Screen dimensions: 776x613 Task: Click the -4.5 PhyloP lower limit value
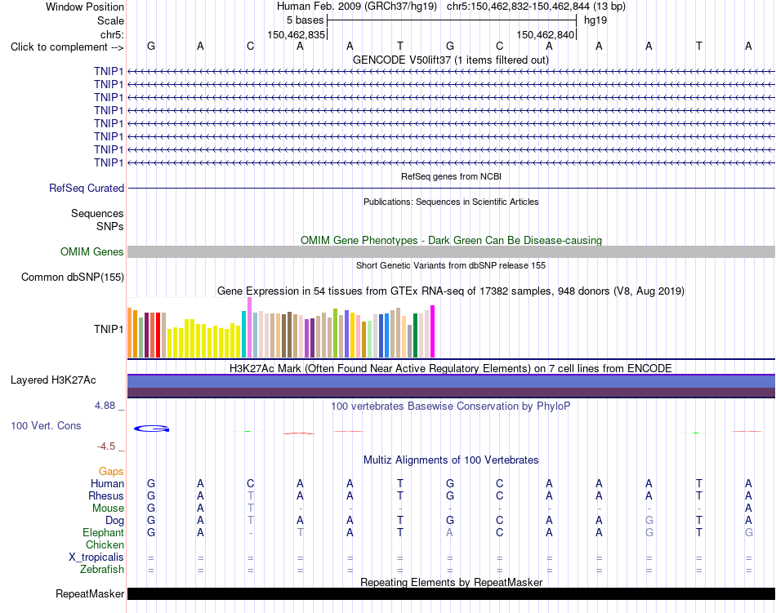[x=106, y=446]
